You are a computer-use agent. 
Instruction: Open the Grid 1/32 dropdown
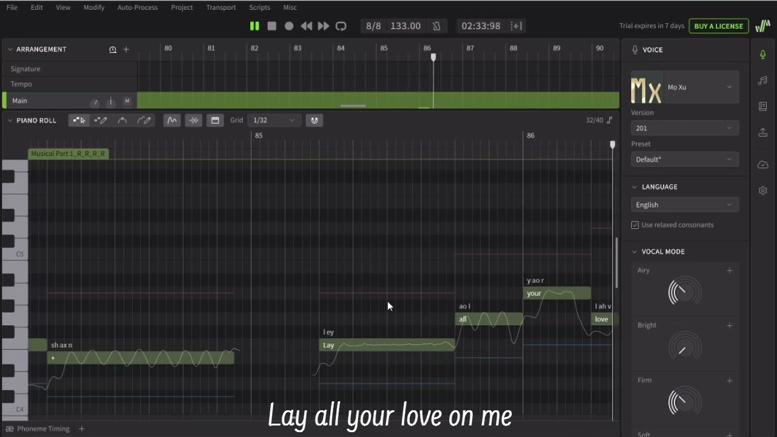tap(274, 120)
